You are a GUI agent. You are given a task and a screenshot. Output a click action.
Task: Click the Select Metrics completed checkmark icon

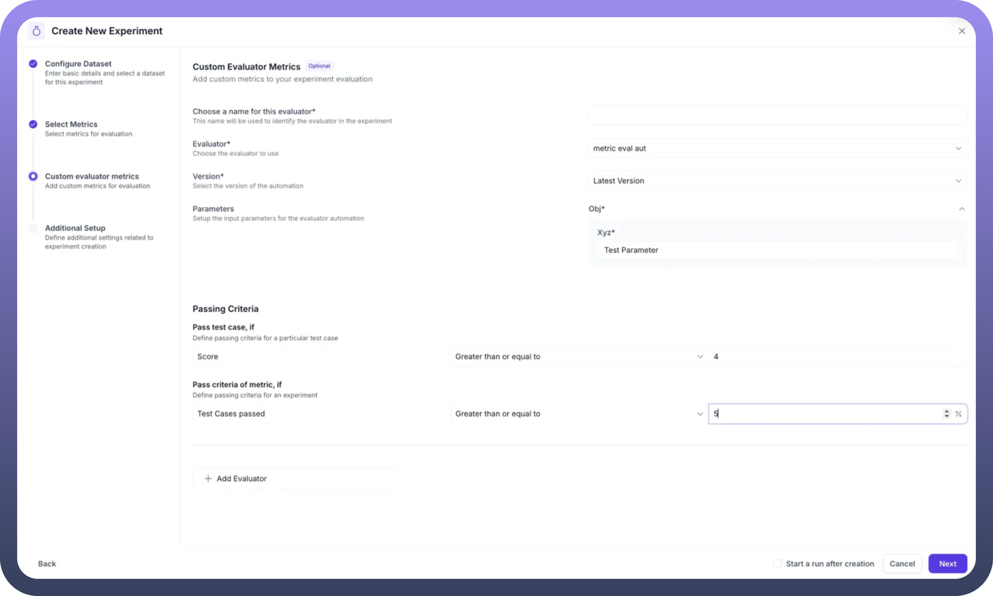(x=33, y=124)
